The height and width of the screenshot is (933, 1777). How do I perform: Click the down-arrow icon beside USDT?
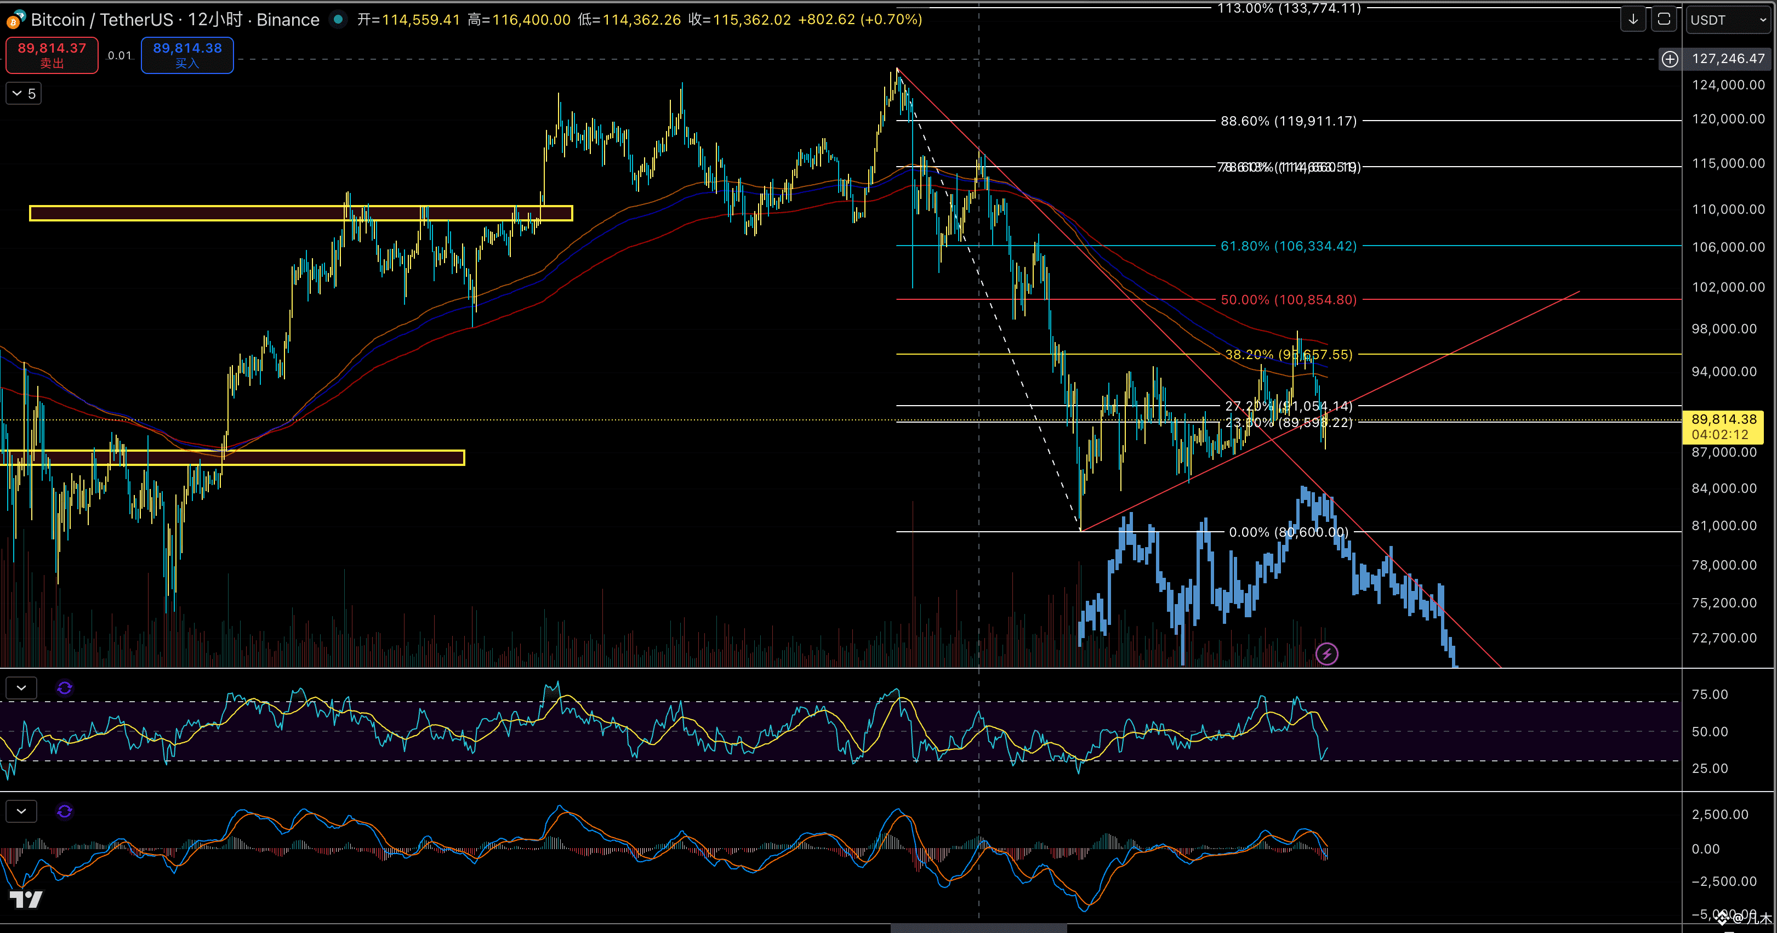click(1633, 19)
